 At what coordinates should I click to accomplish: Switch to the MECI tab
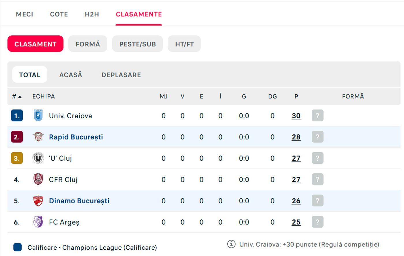coord(25,14)
